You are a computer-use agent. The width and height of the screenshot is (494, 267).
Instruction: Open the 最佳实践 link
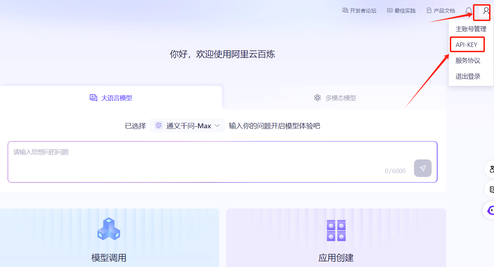point(401,11)
